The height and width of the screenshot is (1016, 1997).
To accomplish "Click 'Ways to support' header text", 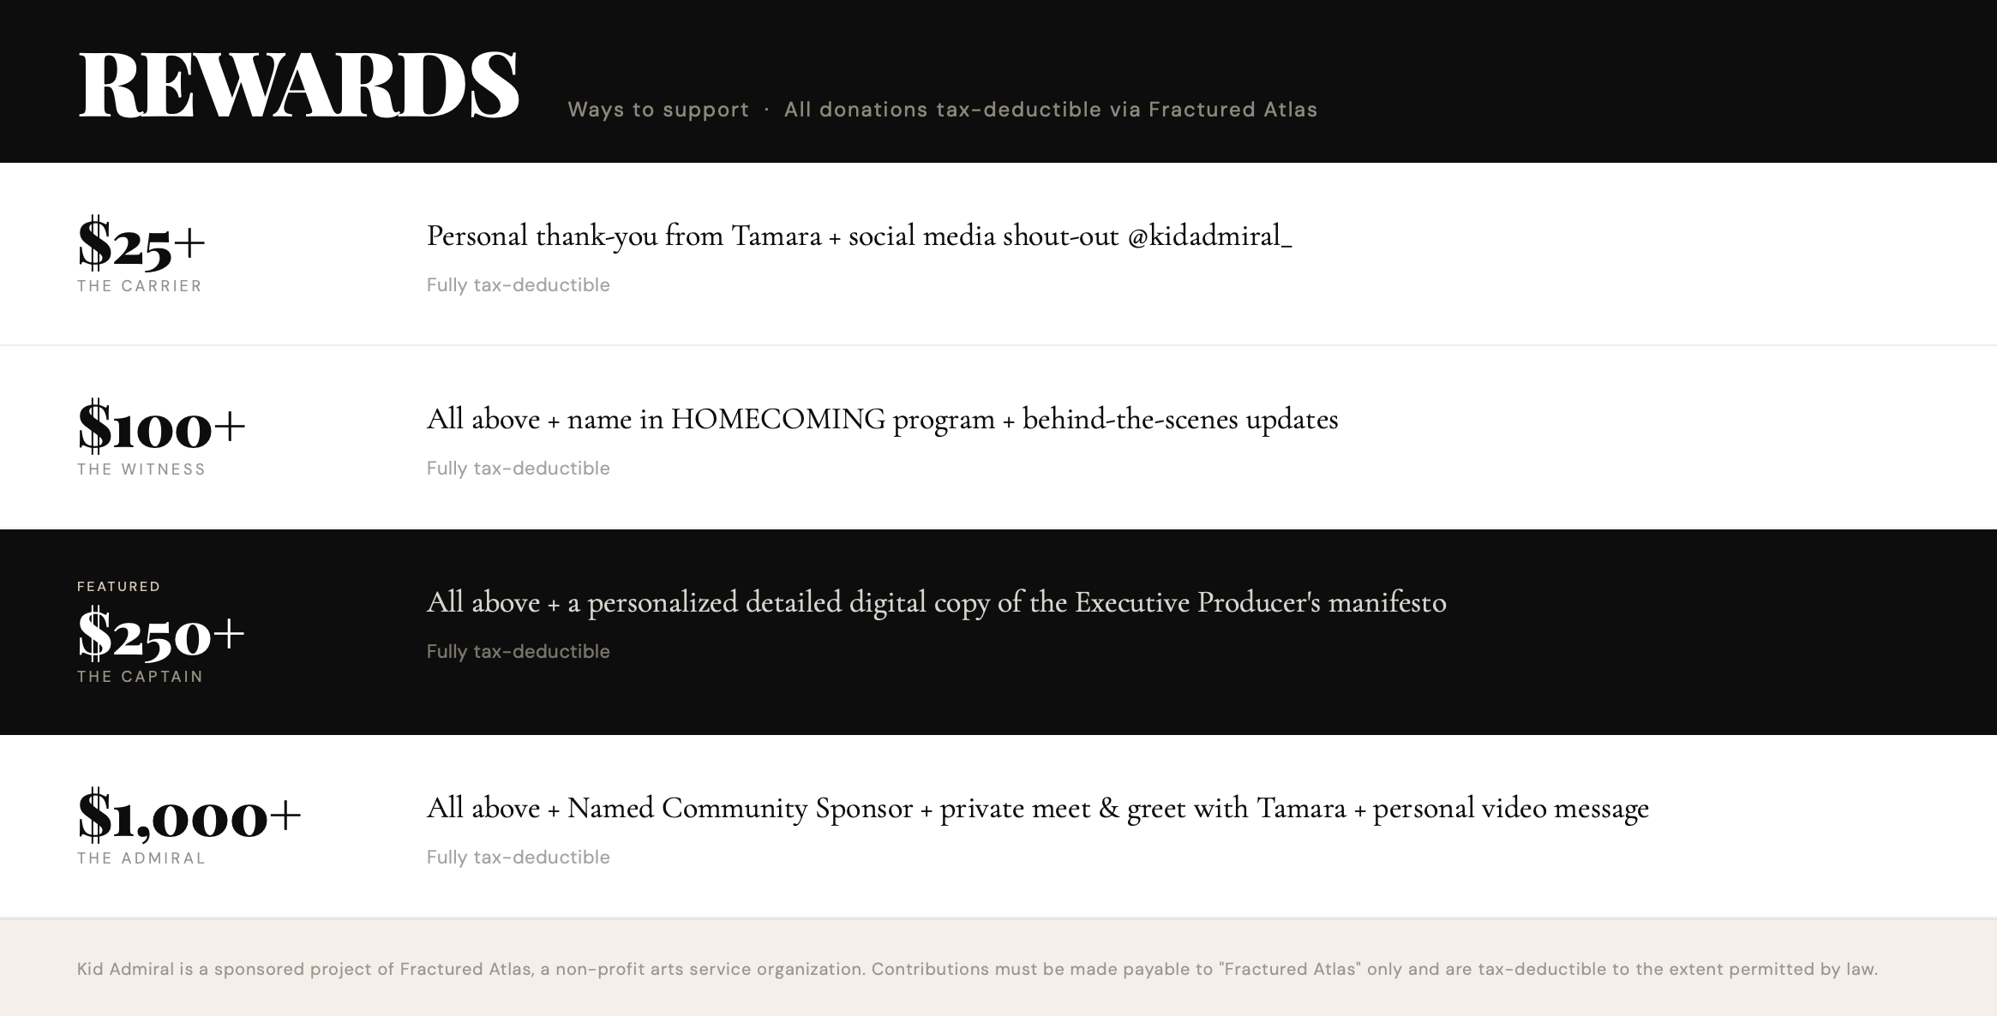I will click(x=658, y=110).
